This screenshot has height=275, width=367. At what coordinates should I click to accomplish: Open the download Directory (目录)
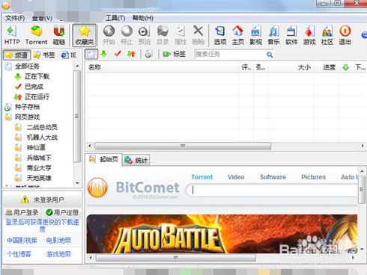[163, 35]
